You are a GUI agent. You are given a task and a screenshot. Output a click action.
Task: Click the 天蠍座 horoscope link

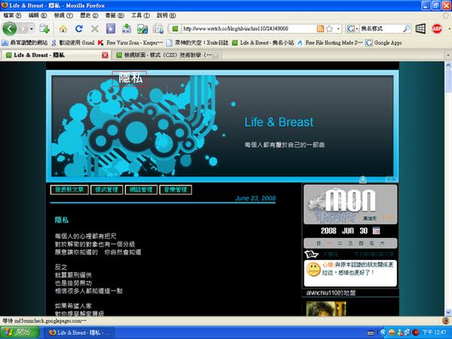coord(331,255)
